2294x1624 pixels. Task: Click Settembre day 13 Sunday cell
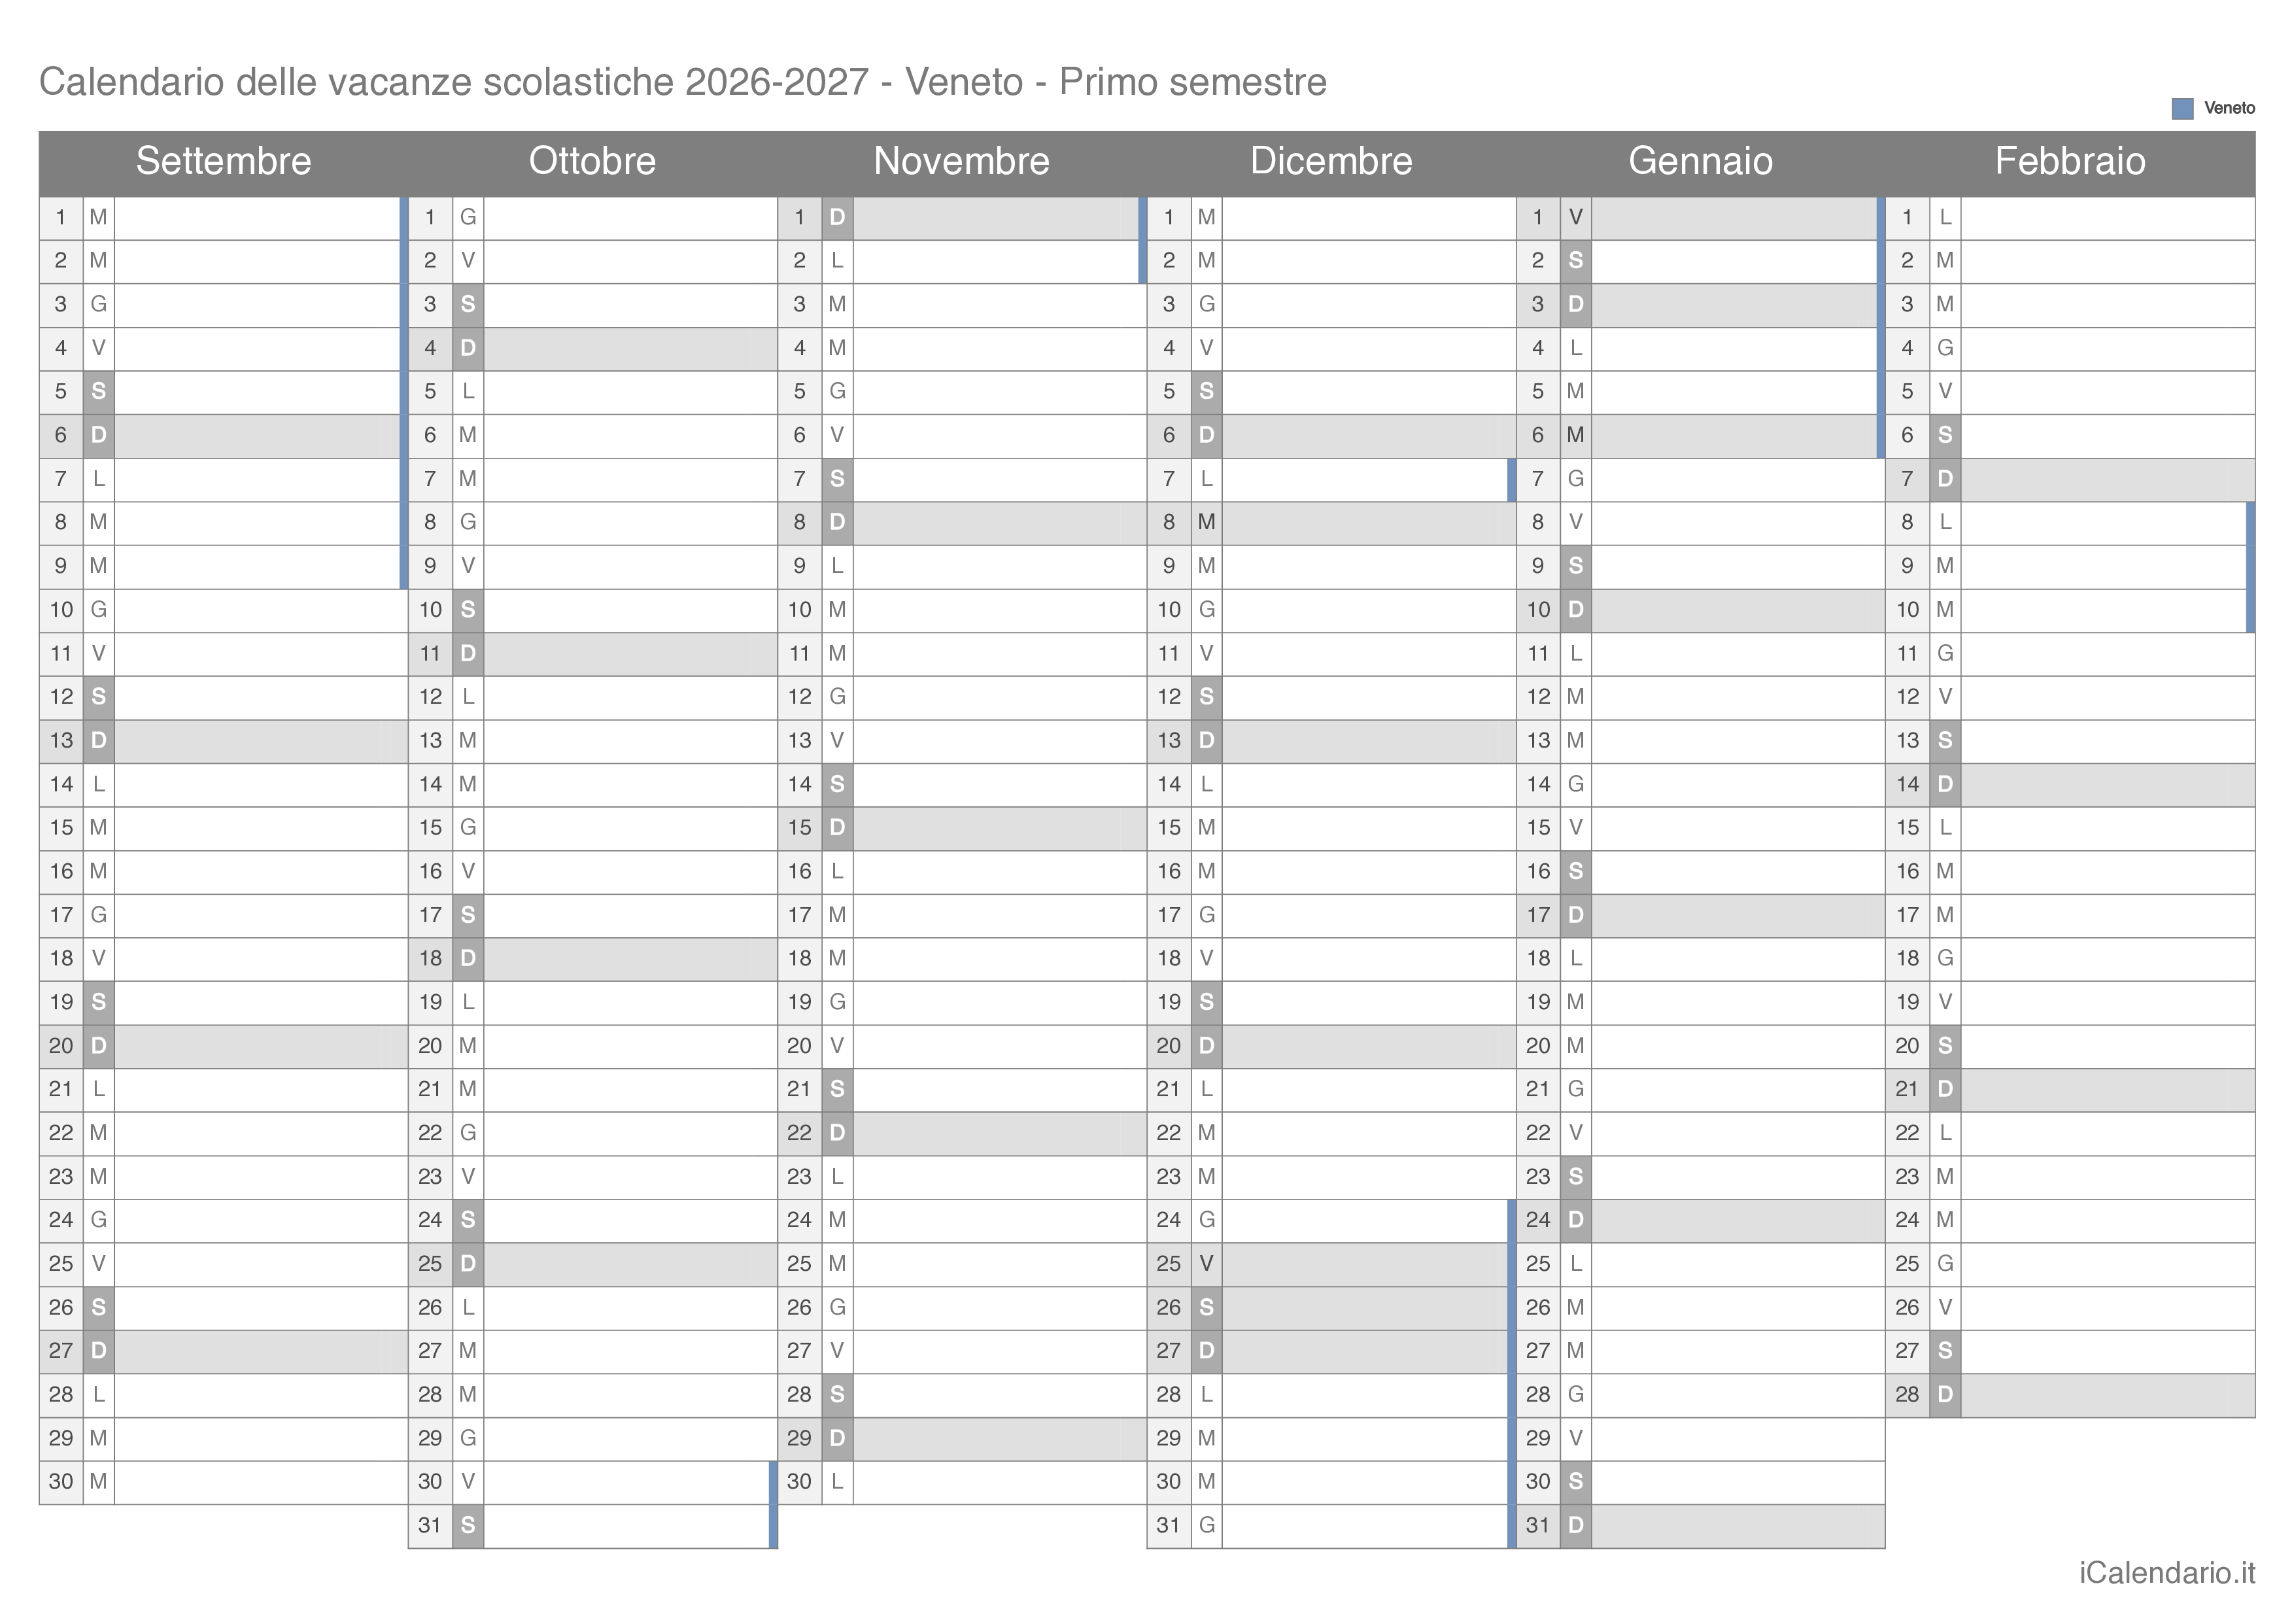(x=98, y=741)
